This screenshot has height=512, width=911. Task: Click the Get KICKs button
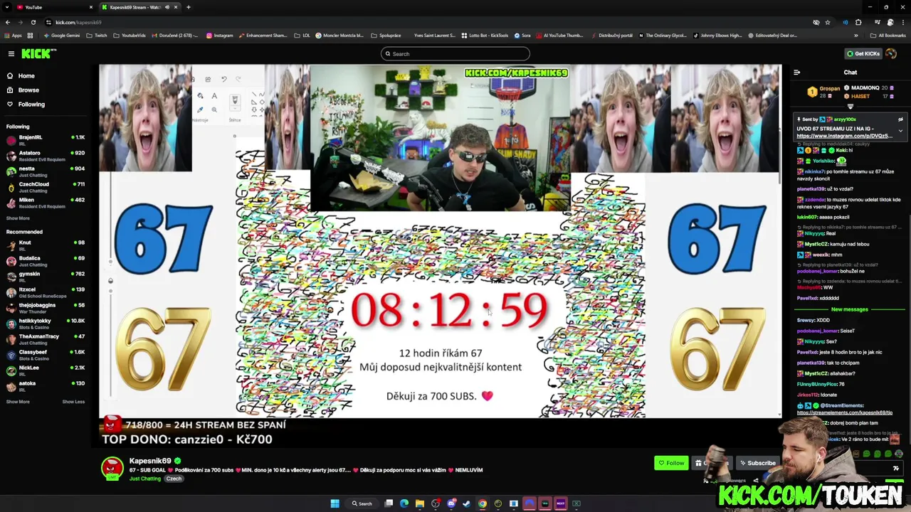[863, 54]
